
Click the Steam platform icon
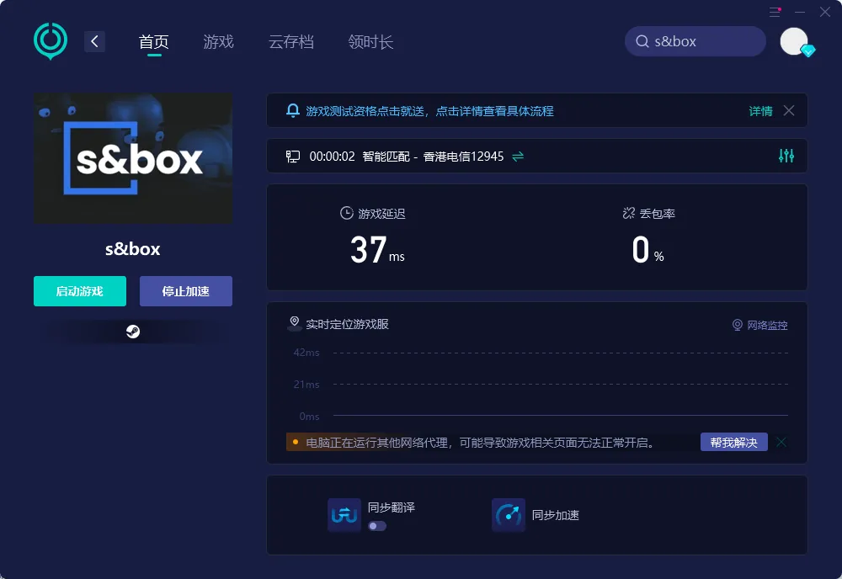point(133,332)
